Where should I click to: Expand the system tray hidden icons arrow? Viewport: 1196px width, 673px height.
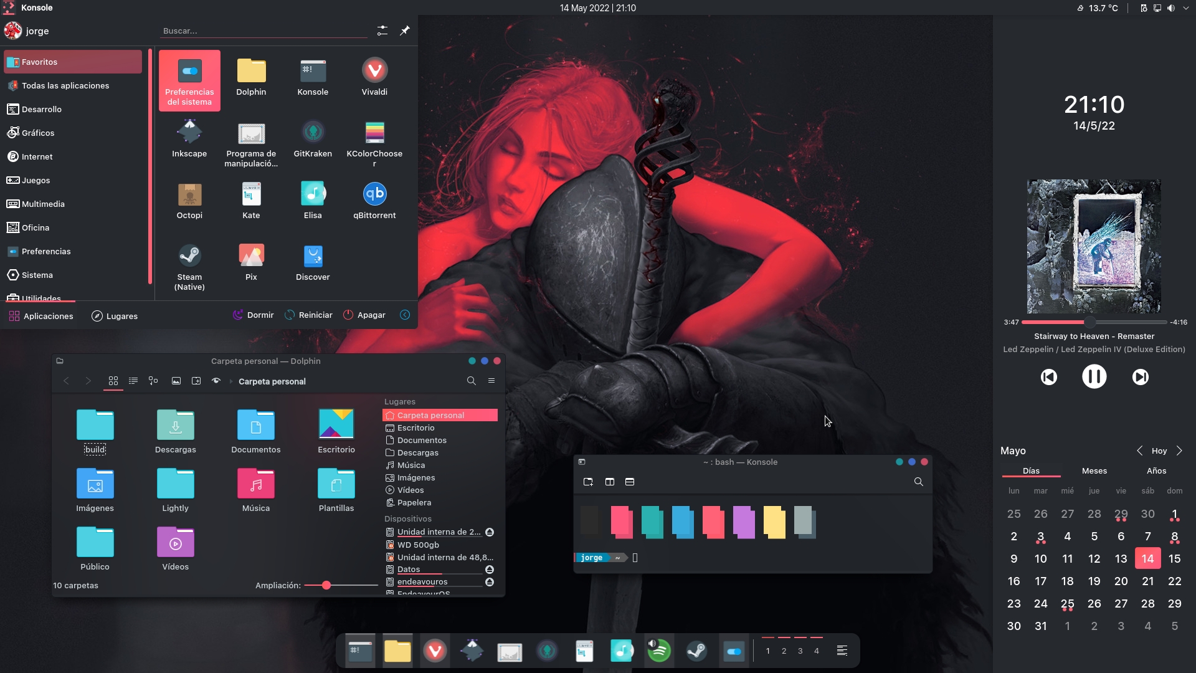(1185, 8)
